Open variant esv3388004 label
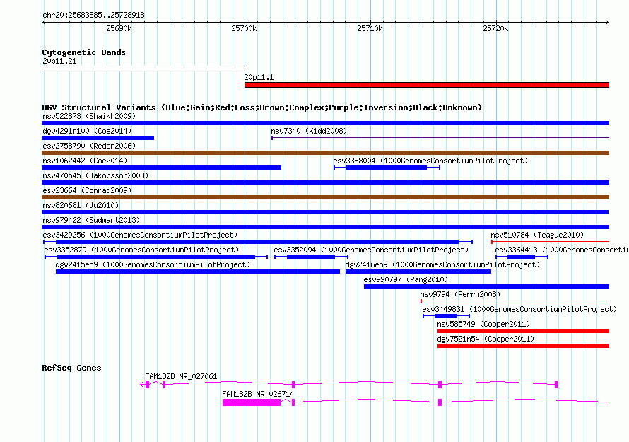 tap(430, 161)
